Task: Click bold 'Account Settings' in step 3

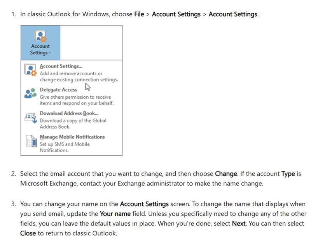Action: 144,204
